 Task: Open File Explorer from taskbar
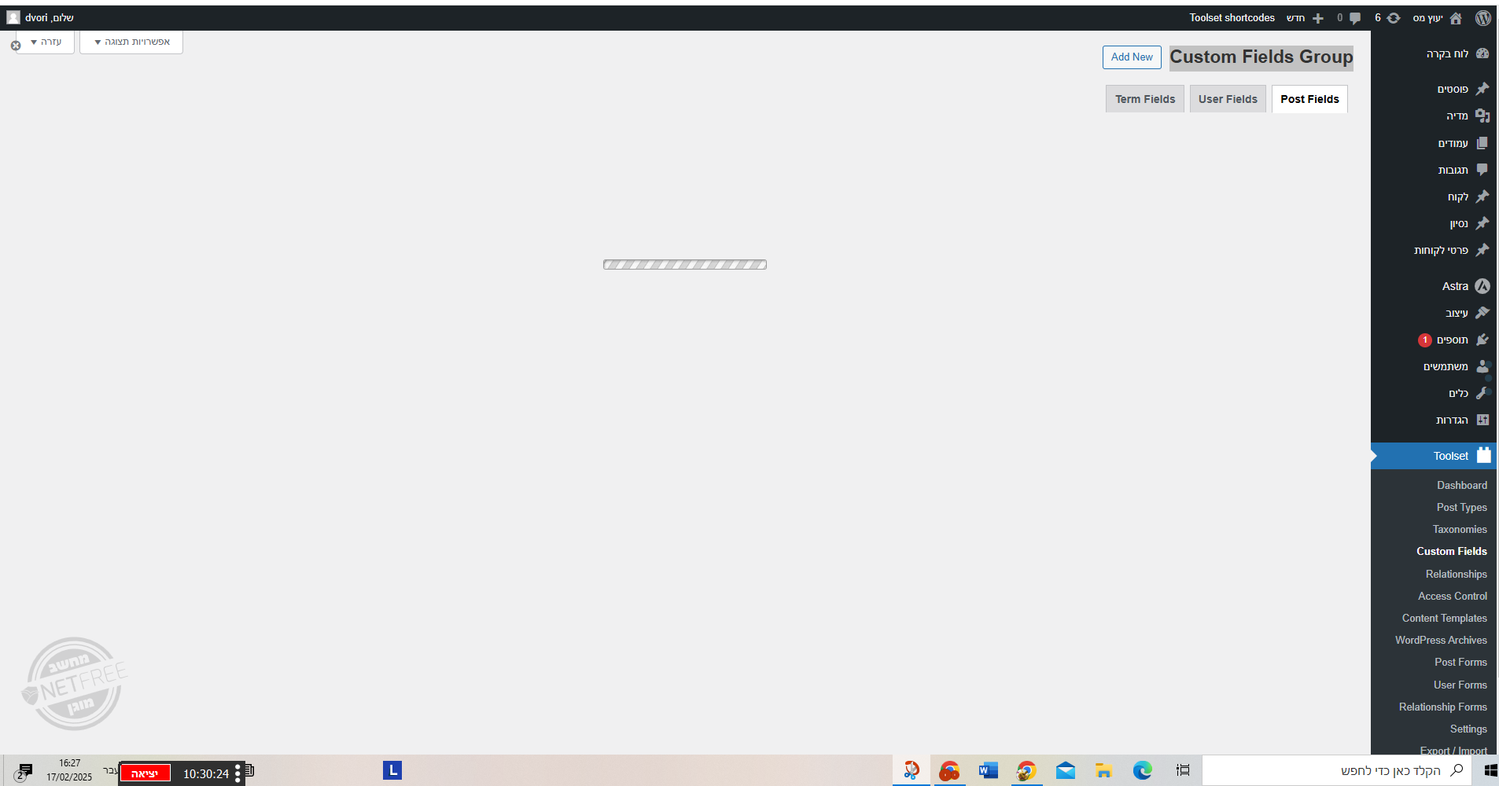(1103, 770)
